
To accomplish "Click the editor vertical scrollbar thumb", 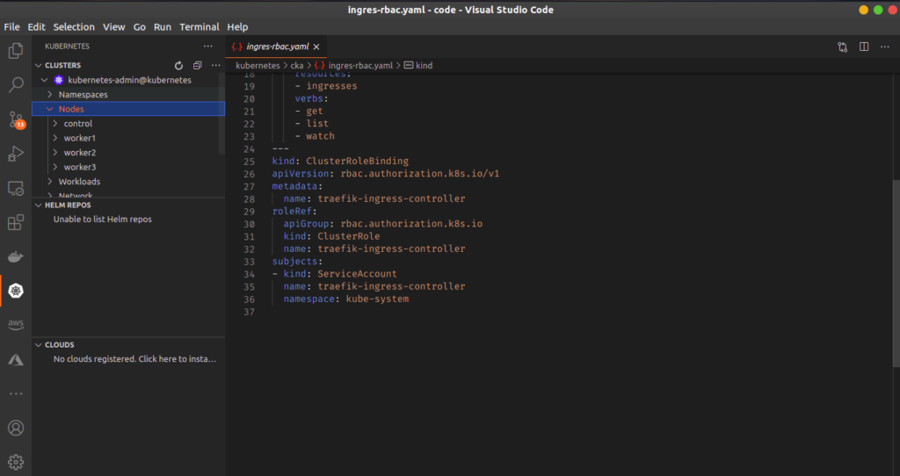I will tap(896, 273).
